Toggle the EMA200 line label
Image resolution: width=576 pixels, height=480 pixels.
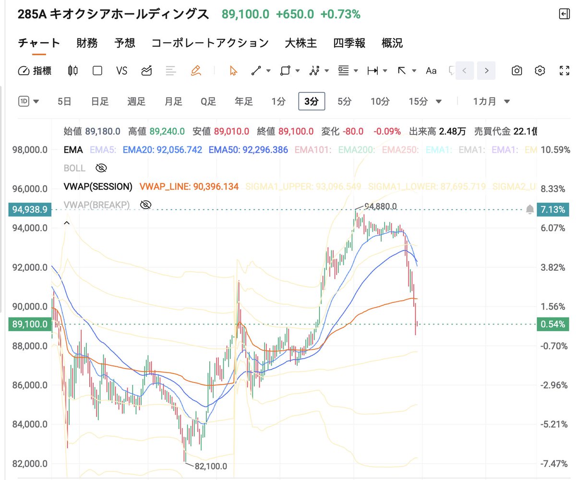356,150
